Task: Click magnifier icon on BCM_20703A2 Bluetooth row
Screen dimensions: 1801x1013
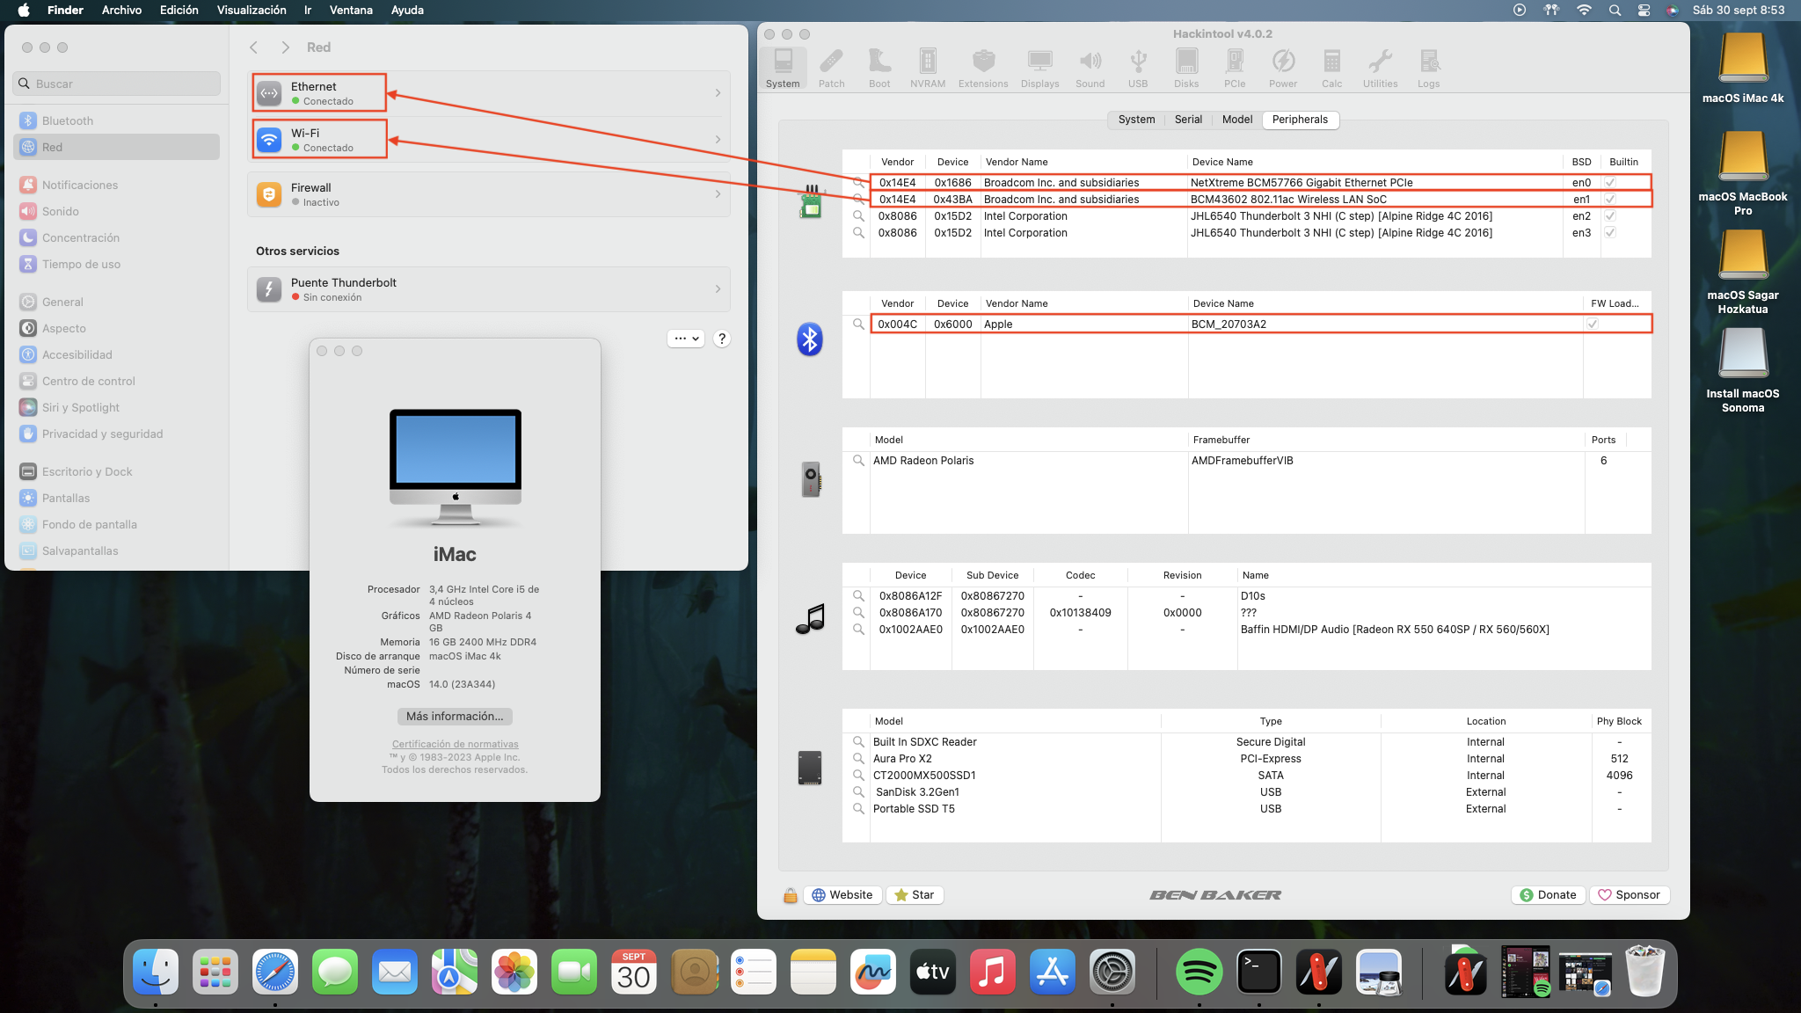Action: coord(858,324)
